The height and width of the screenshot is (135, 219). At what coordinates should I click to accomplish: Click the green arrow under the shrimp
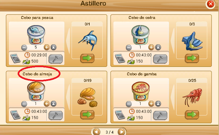(x=192, y=115)
